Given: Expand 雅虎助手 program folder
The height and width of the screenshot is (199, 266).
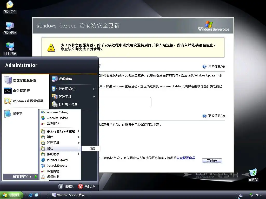Looking at the screenshot, I should [60, 154].
